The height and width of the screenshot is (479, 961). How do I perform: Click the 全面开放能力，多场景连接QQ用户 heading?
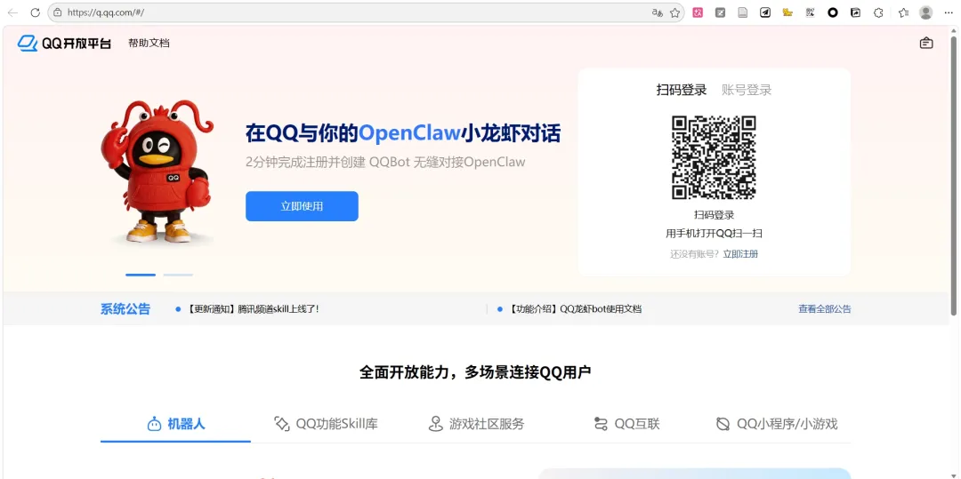475,372
